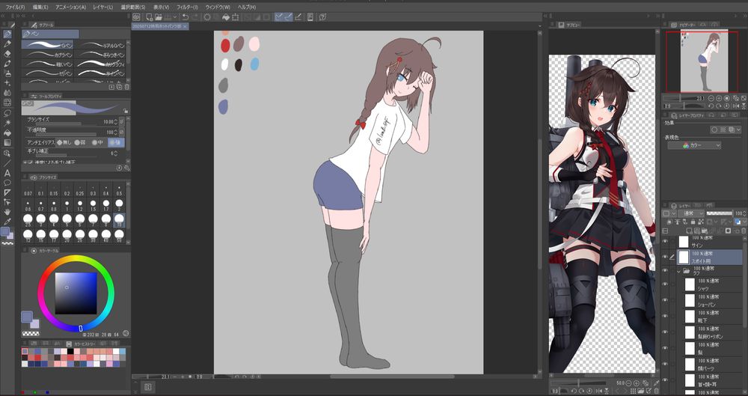Select the Hand move tool

[7, 212]
